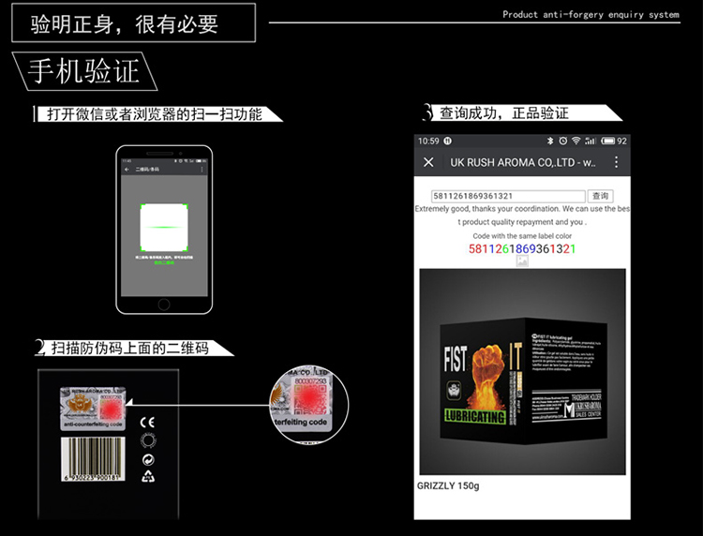The height and width of the screenshot is (536, 703).
Task: Click the text Code with the same label color
Action: (522, 236)
